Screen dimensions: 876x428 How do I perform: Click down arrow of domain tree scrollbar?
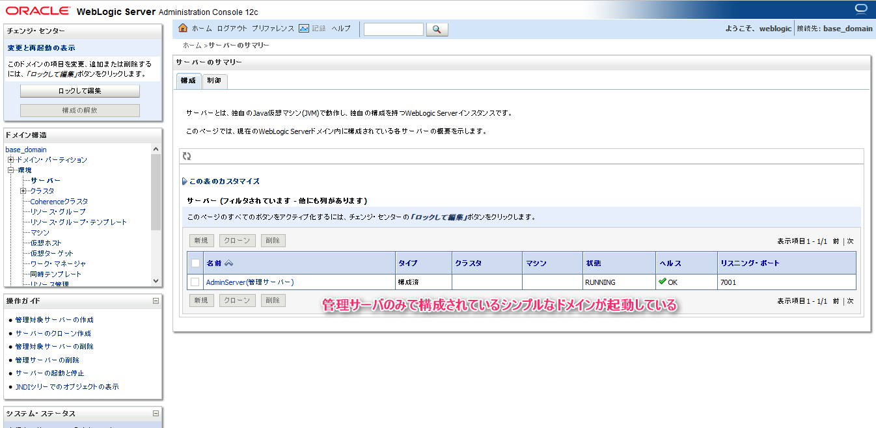pyautogui.click(x=156, y=280)
